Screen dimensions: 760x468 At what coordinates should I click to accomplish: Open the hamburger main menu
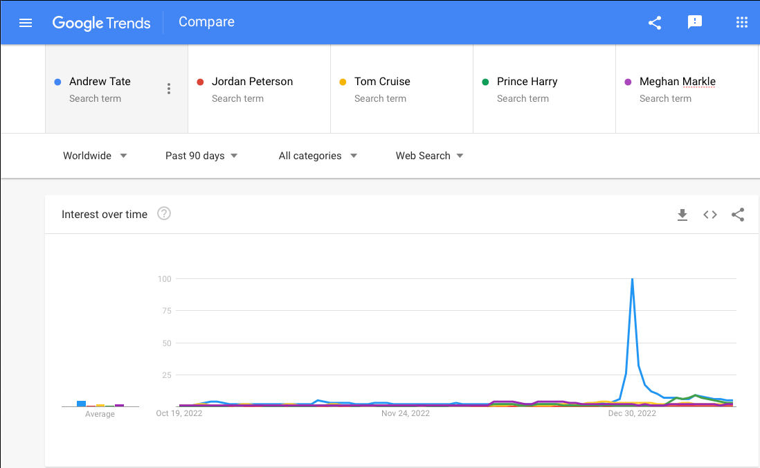(26, 22)
